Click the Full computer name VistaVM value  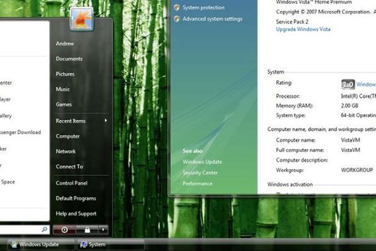(x=350, y=150)
